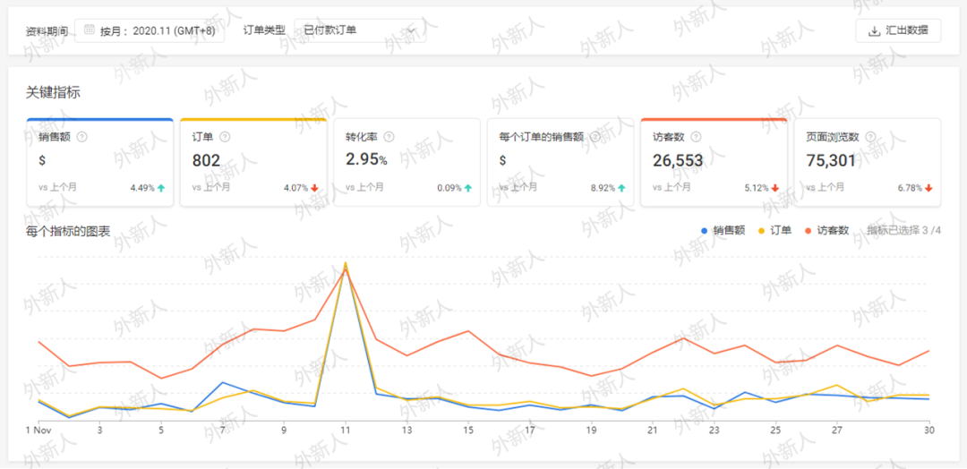Click the 访客数 legend label in chart
Screen dimensions: 967x469
click(834, 231)
